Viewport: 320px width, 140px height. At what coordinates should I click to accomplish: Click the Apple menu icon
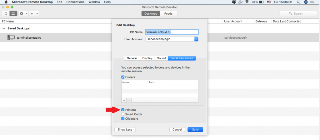point(6,2)
